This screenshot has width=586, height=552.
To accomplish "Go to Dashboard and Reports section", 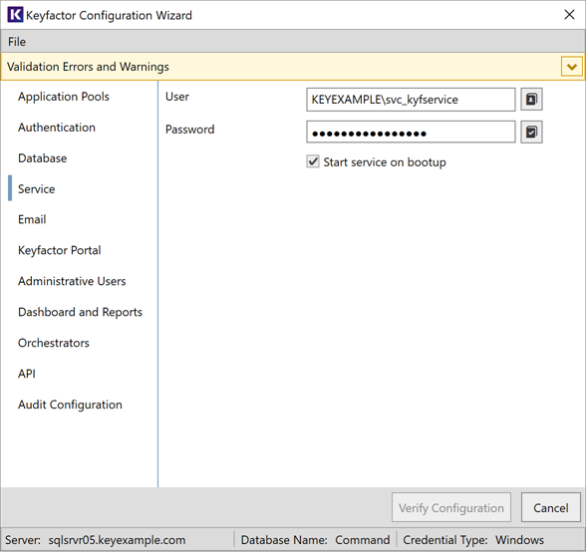I will coord(80,312).
